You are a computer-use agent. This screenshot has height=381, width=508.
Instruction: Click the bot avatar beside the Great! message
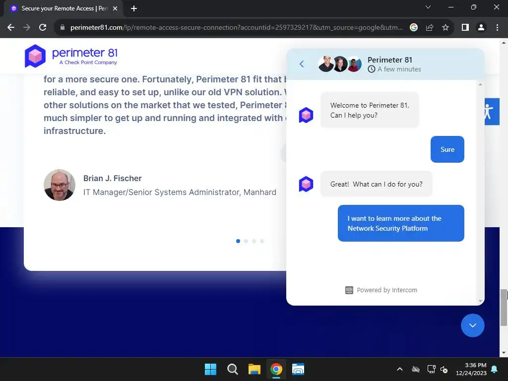pos(306,184)
